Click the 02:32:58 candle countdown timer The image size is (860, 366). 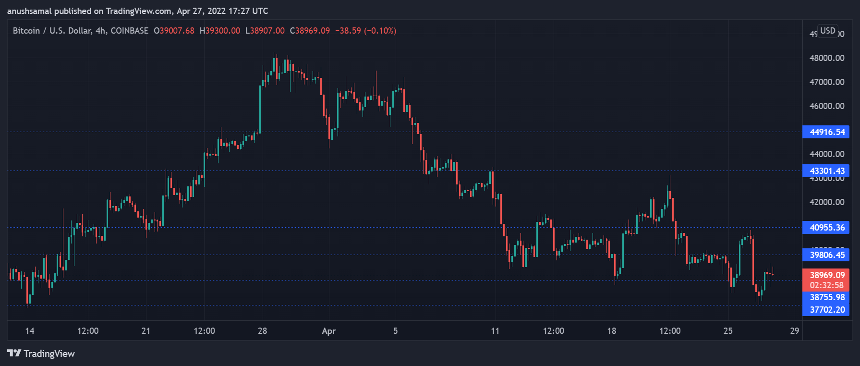point(827,285)
